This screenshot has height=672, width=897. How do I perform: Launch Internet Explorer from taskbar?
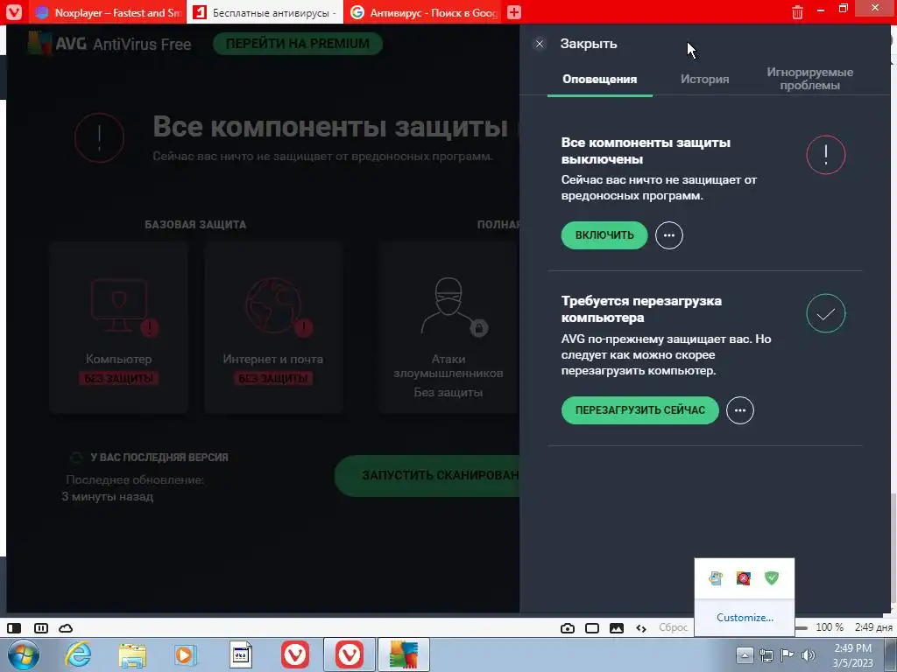pyautogui.click(x=78, y=654)
